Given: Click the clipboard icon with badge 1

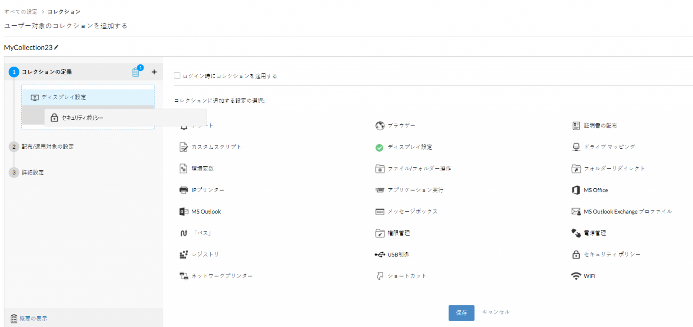Looking at the screenshot, I should coord(136,72).
